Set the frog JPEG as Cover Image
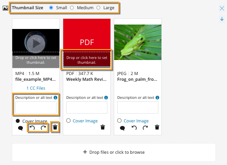This screenshot has height=165, width=227. coord(119,121)
